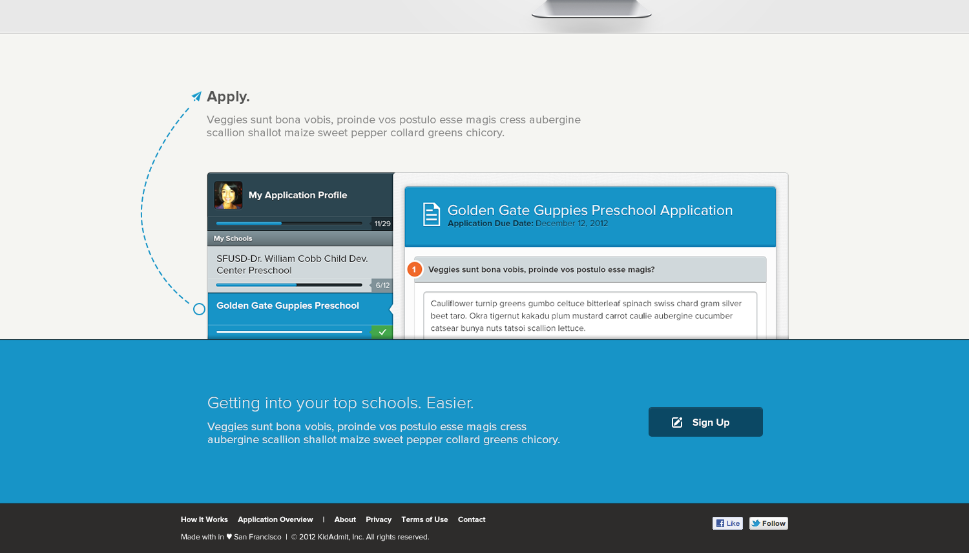Click the Sign Up button
The height and width of the screenshot is (553, 969).
coord(705,422)
